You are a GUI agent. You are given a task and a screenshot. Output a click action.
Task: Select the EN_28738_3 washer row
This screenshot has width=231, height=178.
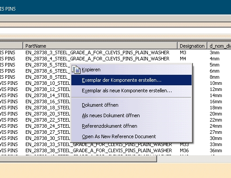coord(115,52)
